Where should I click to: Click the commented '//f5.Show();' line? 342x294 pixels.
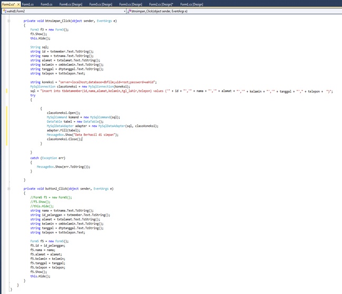(41, 202)
